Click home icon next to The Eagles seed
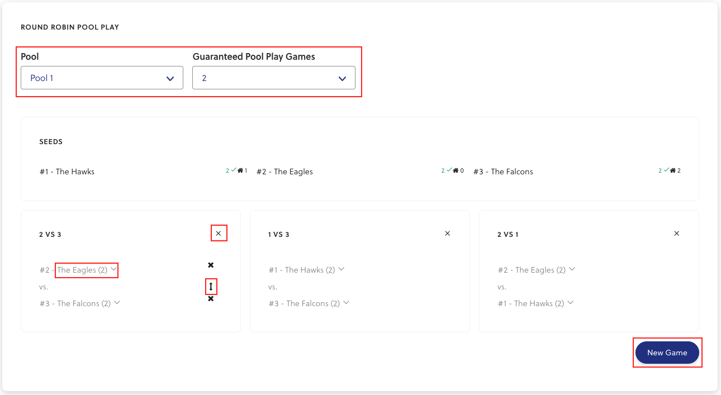Image resolution: width=721 pixels, height=395 pixels. [456, 170]
